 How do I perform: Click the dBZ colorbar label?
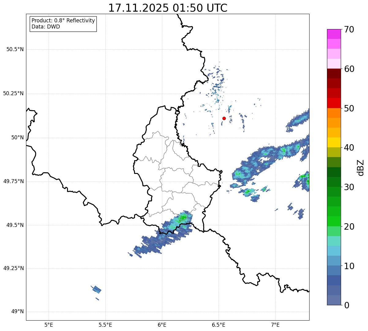(361, 167)
